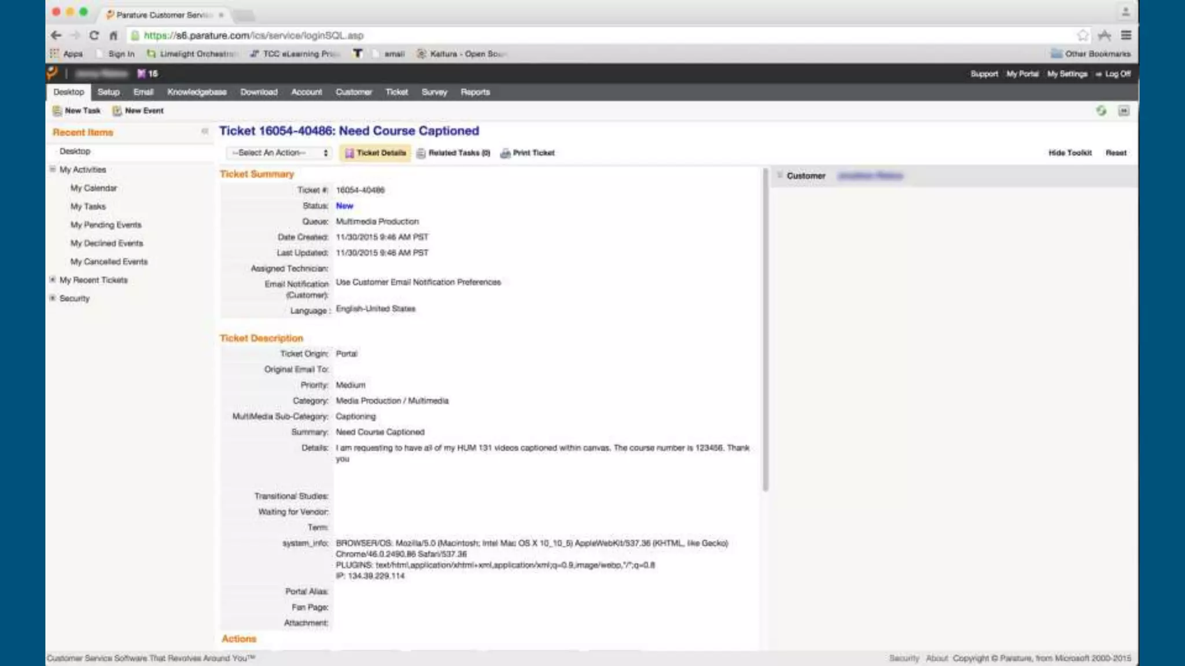The width and height of the screenshot is (1185, 666).
Task: Open the Knowledgebase tab
Action: 197,92
